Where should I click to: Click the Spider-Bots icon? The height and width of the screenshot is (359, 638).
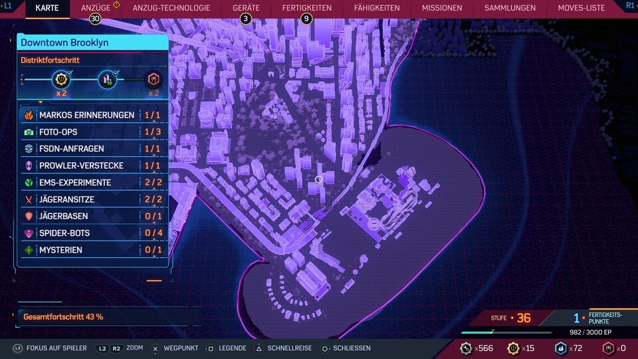[29, 233]
